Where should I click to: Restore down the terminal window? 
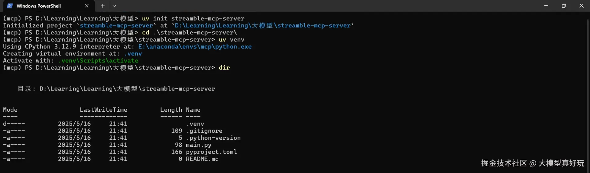click(564, 6)
